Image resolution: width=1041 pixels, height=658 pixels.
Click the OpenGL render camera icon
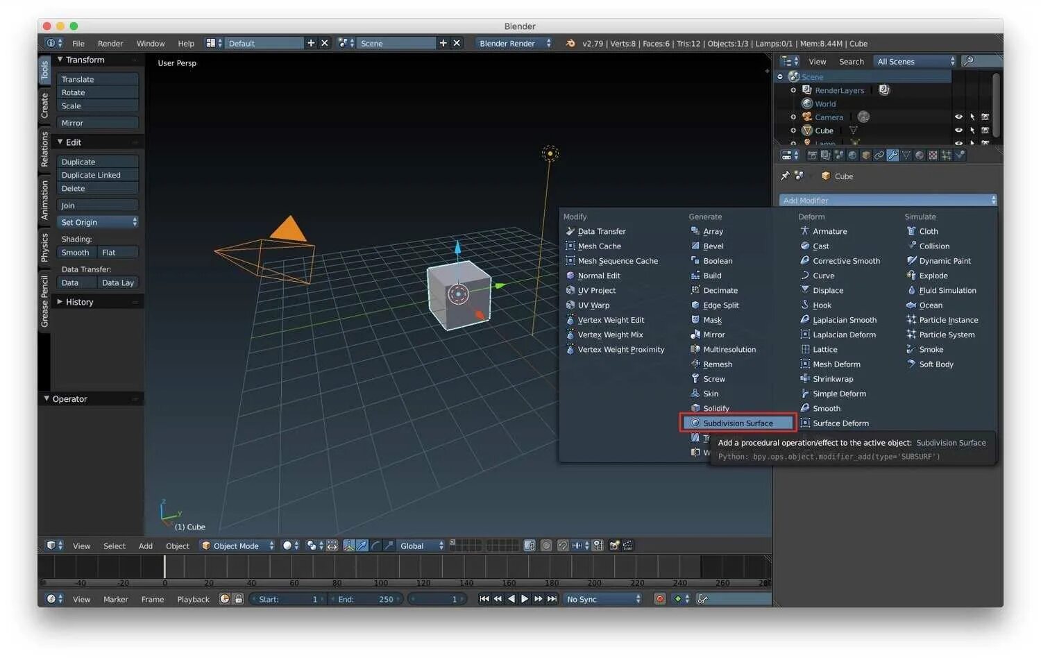(614, 546)
